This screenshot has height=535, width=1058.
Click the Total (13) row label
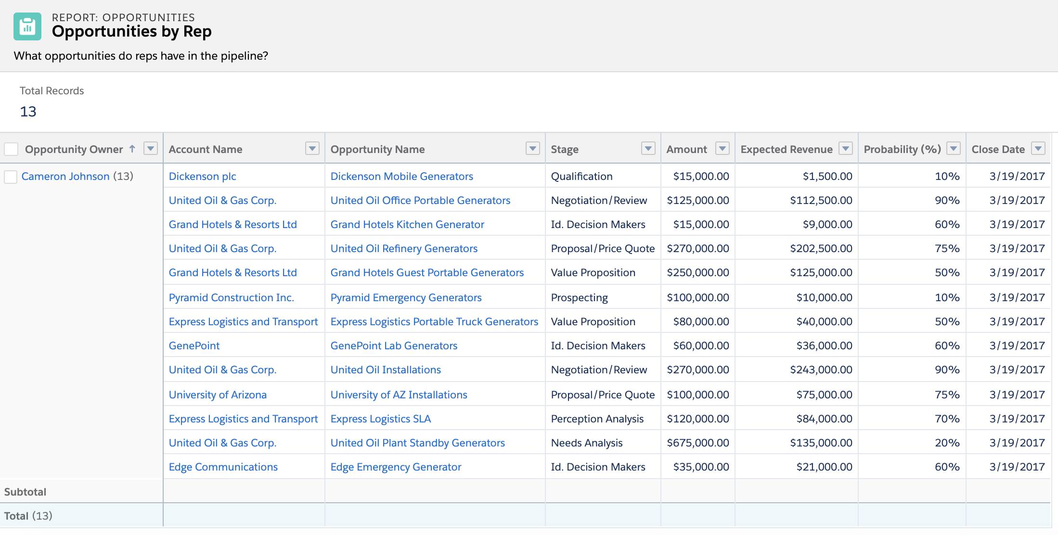28,516
